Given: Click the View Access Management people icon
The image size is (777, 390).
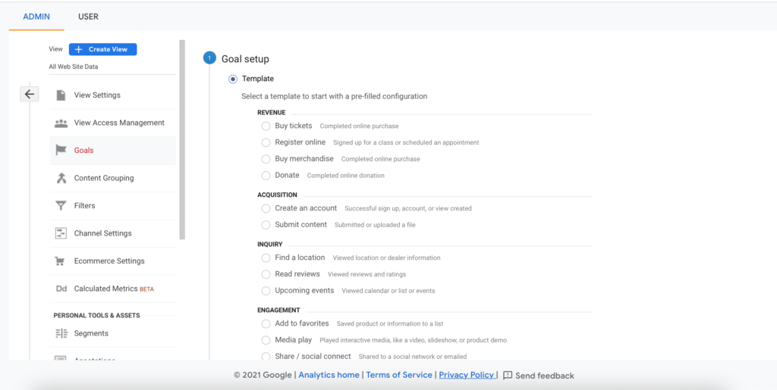Looking at the screenshot, I should (61, 123).
